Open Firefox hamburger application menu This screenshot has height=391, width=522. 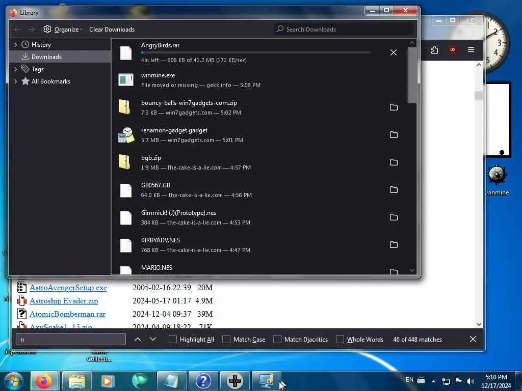[x=471, y=50]
